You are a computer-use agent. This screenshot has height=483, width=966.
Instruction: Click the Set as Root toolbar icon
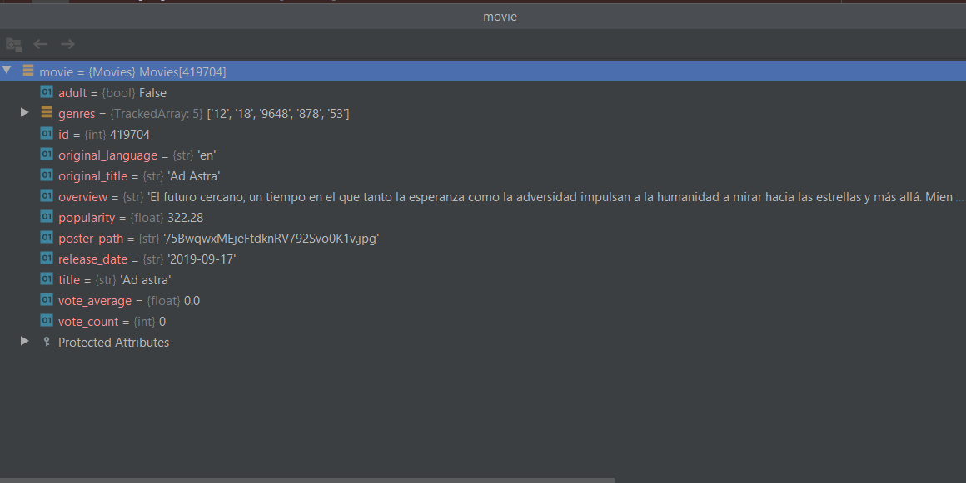coord(12,44)
